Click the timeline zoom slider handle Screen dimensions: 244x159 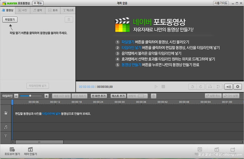pyautogui.click(x=30, y=96)
